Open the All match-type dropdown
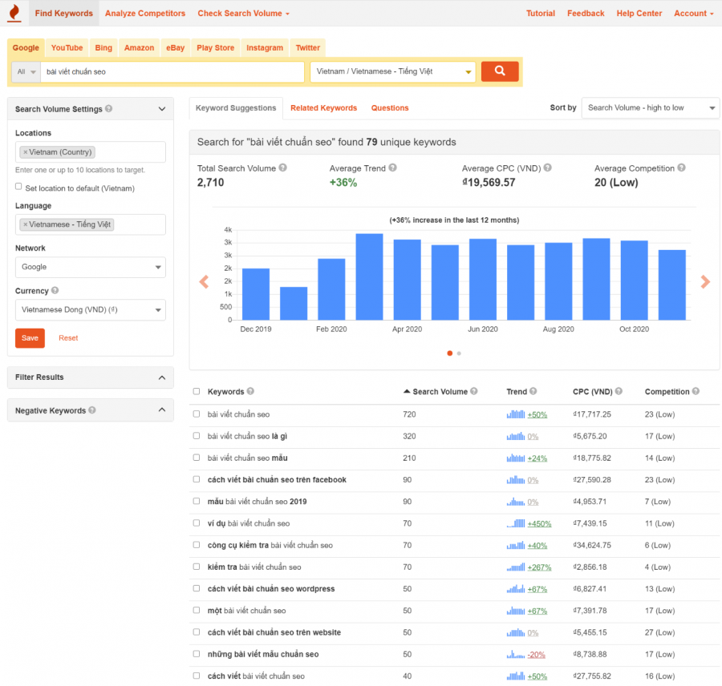722x686 pixels. click(26, 72)
